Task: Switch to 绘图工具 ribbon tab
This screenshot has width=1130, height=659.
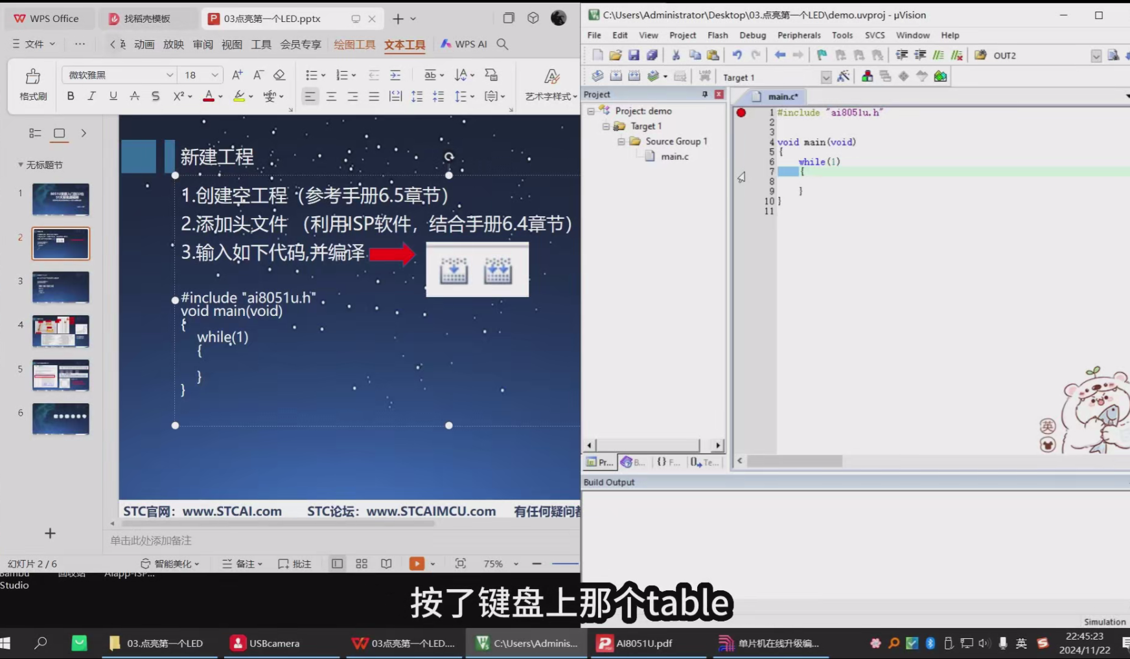Action: [354, 44]
